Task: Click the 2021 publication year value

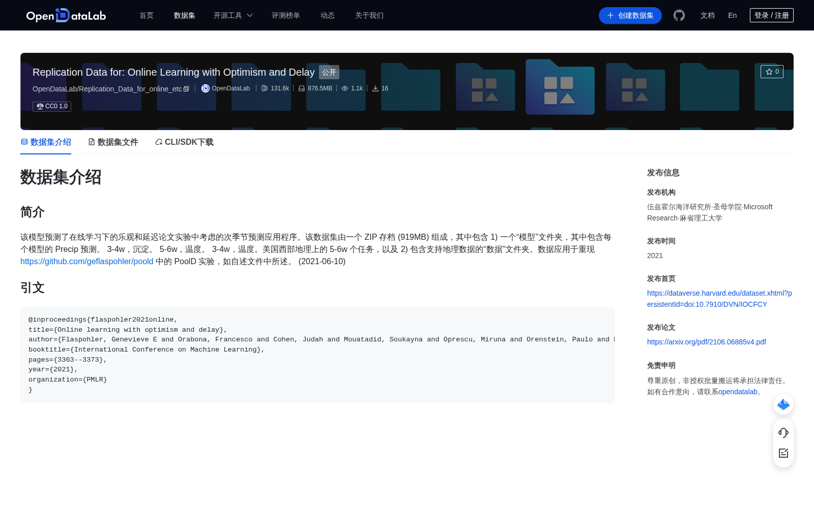Action: (655, 256)
